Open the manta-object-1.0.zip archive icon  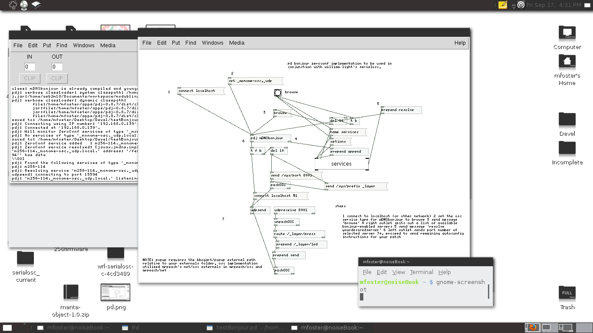(70, 293)
